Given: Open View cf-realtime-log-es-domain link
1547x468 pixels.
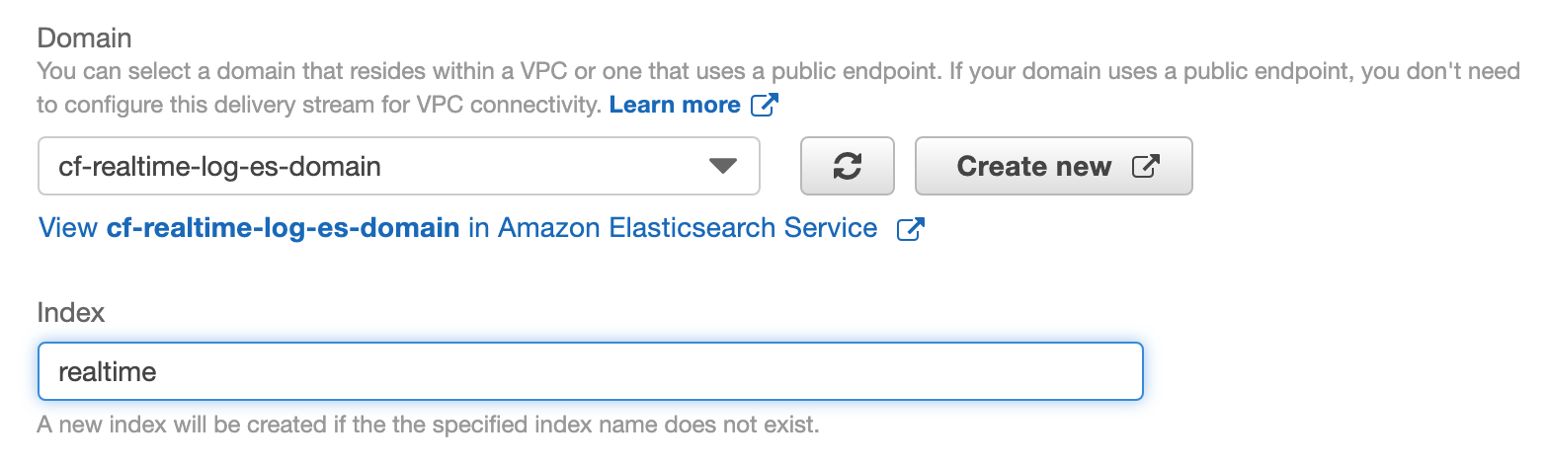Looking at the screenshot, I should [x=457, y=229].
